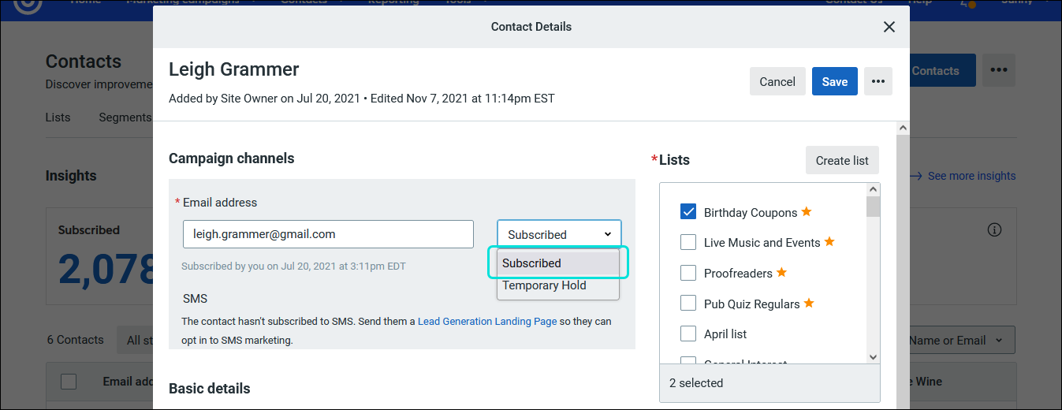
Task: Save the contact details
Action: point(835,81)
